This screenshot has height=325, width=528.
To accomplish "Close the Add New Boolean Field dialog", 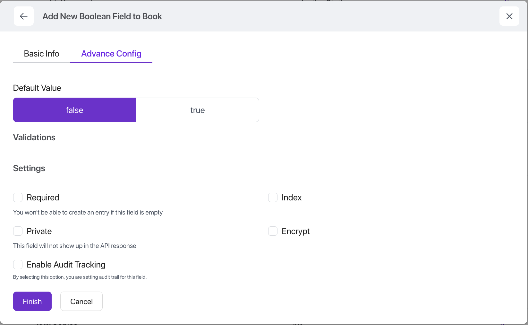I will [x=509, y=16].
